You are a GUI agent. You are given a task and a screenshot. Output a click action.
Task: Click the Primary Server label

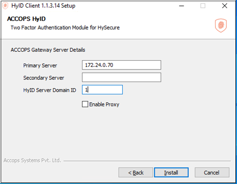click(40, 66)
